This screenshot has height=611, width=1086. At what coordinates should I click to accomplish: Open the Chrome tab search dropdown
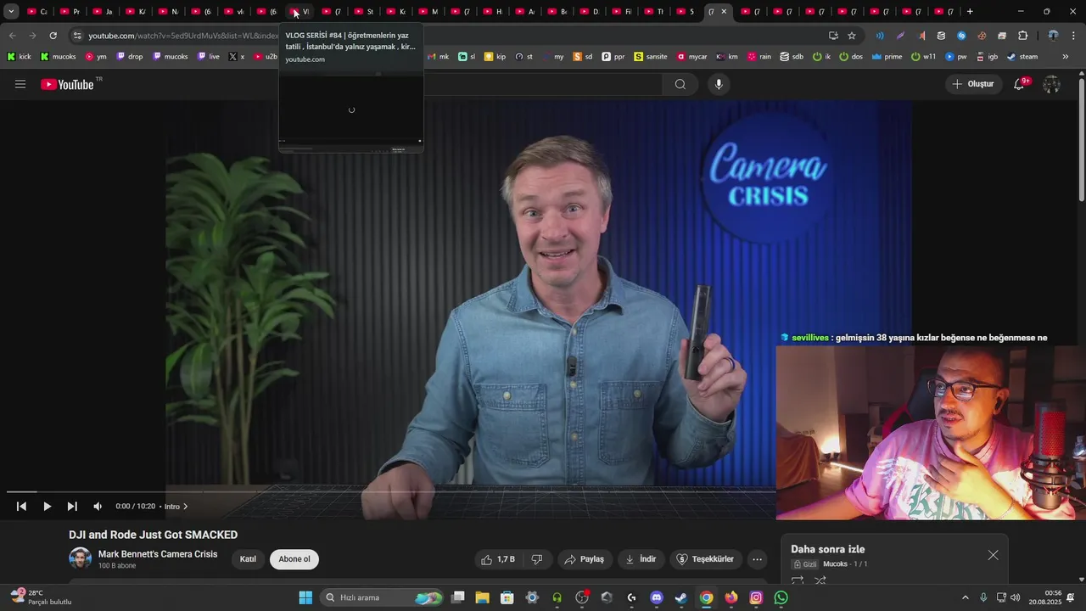point(11,12)
